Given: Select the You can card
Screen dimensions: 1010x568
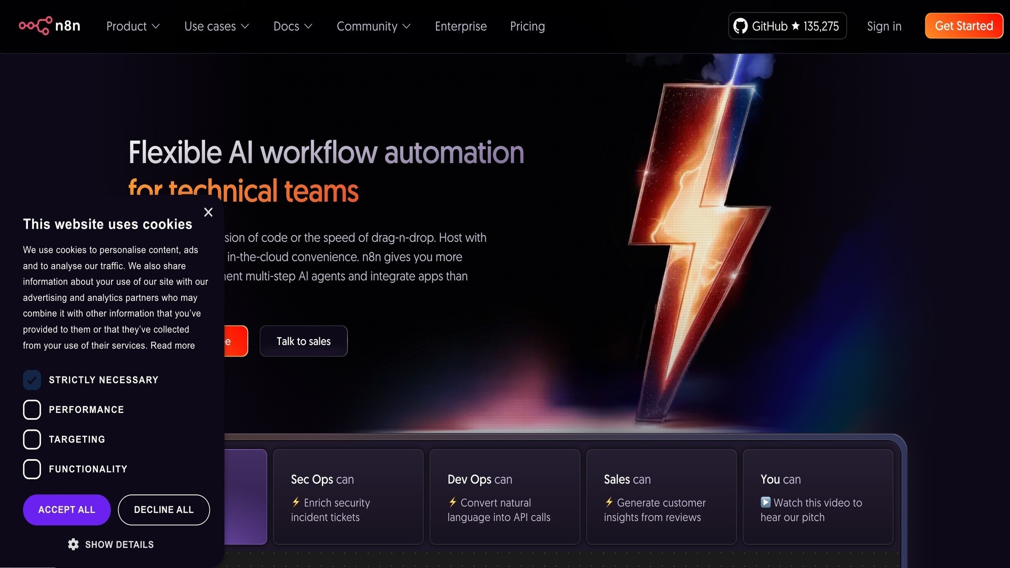Looking at the screenshot, I should tap(817, 496).
